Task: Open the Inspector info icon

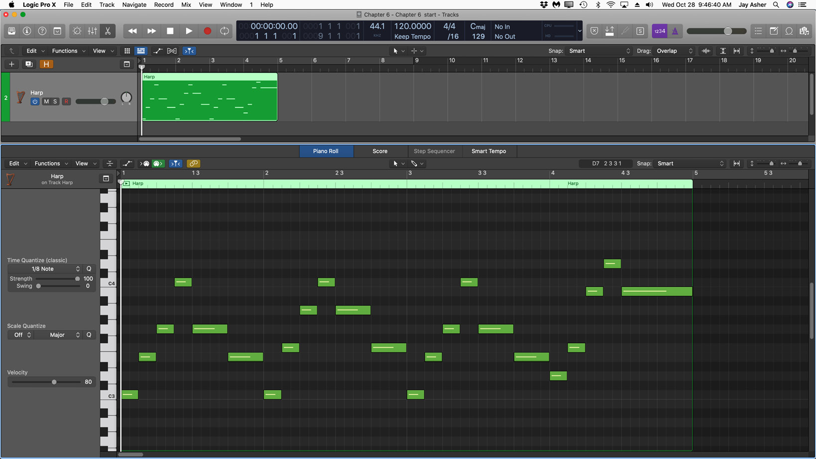Action: [x=27, y=31]
